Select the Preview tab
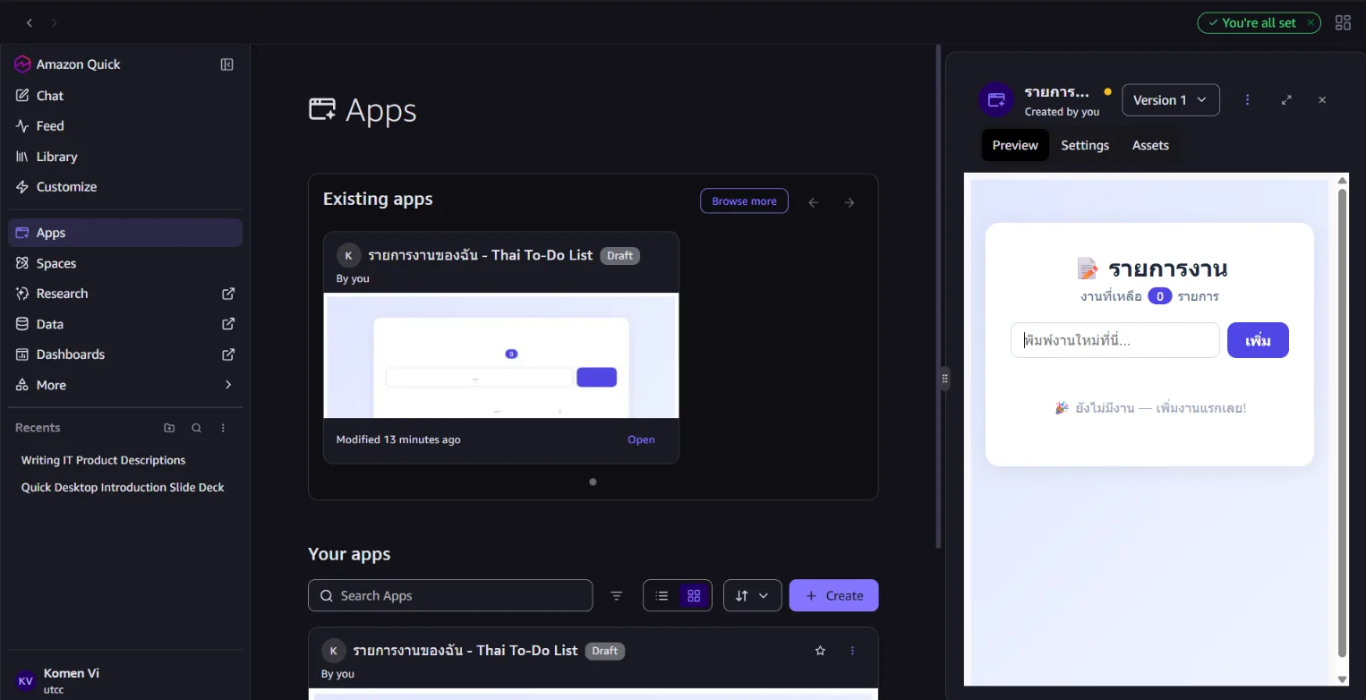The height and width of the screenshot is (700, 1366). [1015, 145]
